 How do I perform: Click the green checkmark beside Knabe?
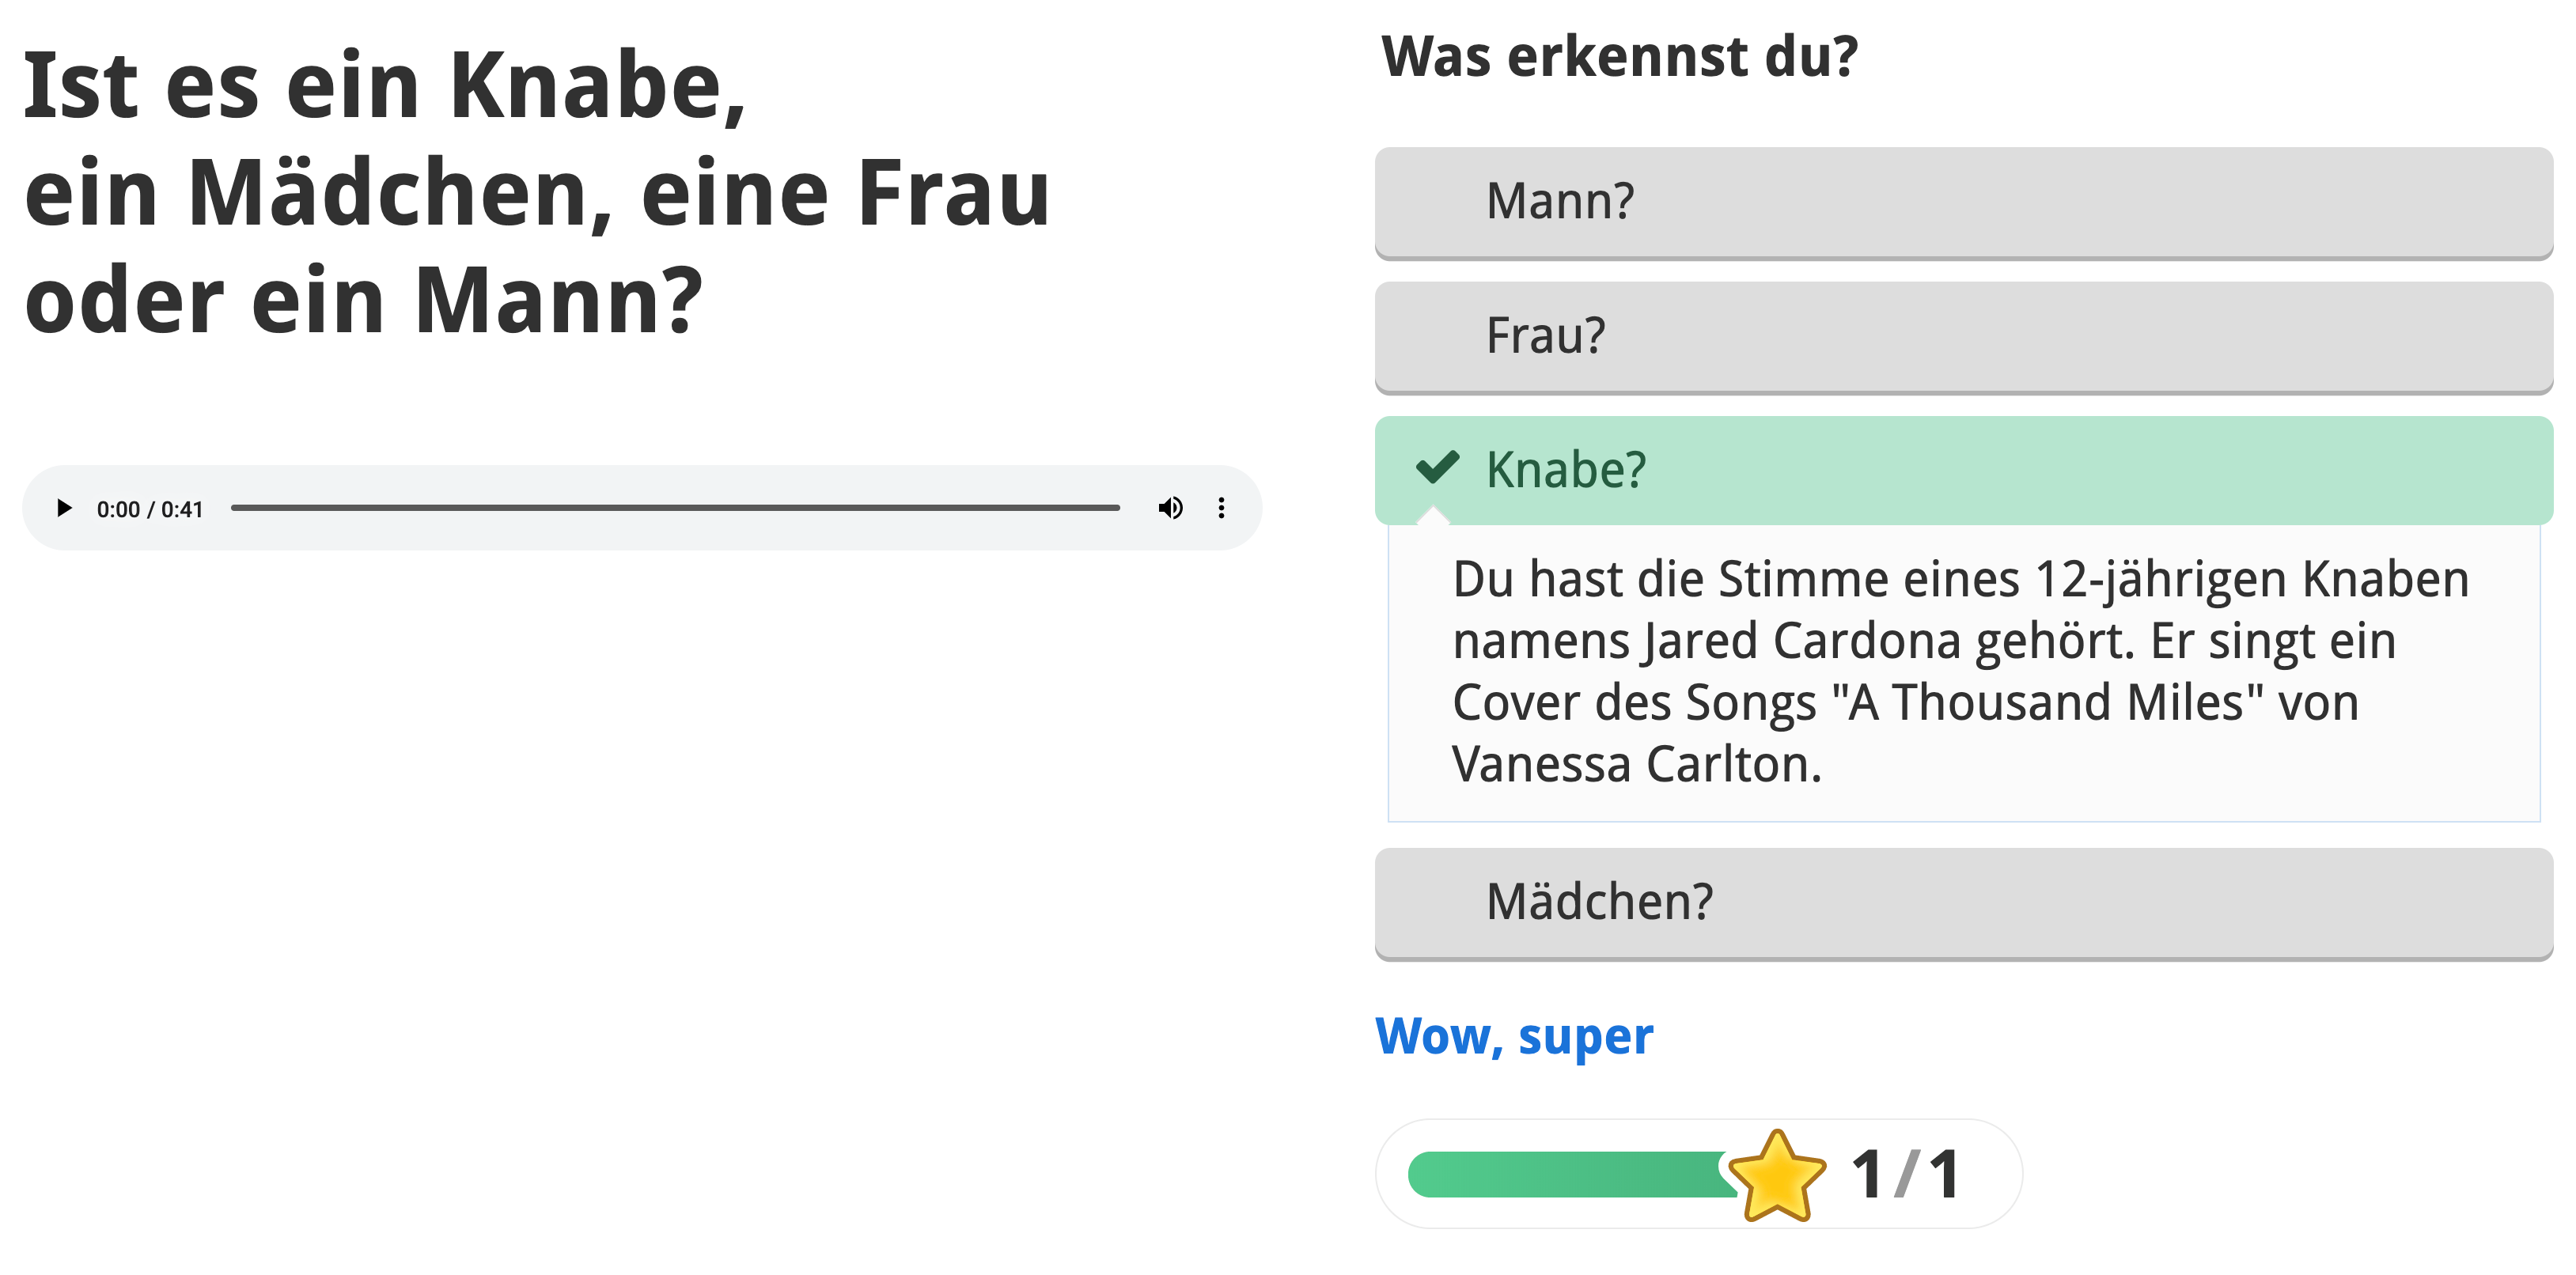1438,468
